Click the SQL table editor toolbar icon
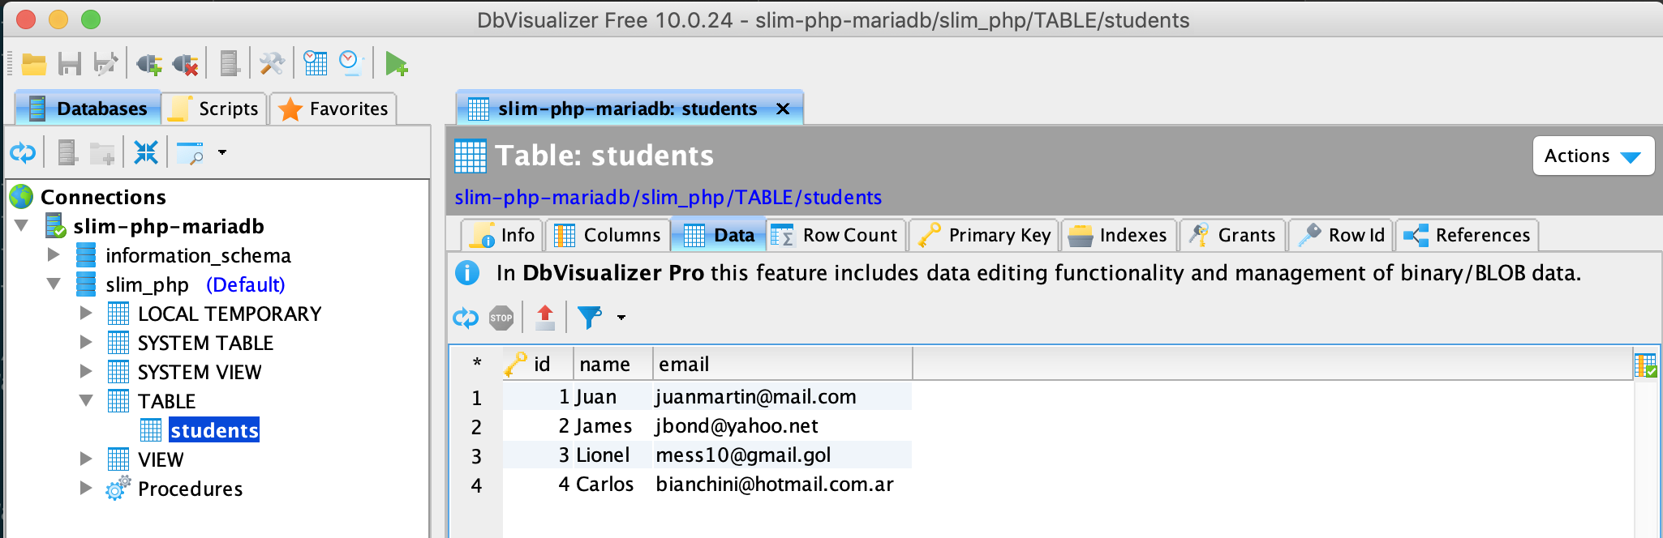The image size is (1663, 538). (x=315, y=63)
